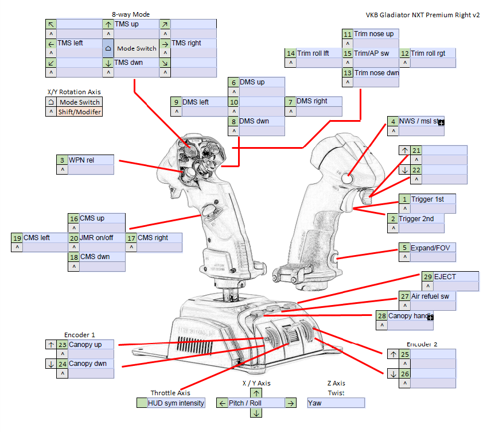Click the down arrow icon beside TMS dwn
The width and height of the screenshot is (491, 432).
[108, 63]
